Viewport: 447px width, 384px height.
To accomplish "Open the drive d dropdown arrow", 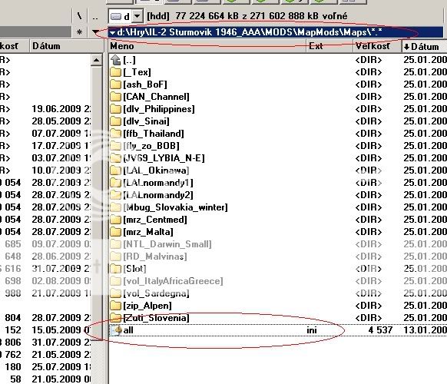I will [137, 16].
